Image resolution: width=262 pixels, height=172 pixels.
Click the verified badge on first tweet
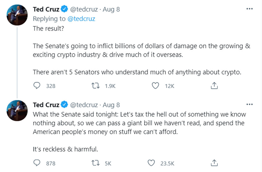pyautogui.click(x=64, y=9)
